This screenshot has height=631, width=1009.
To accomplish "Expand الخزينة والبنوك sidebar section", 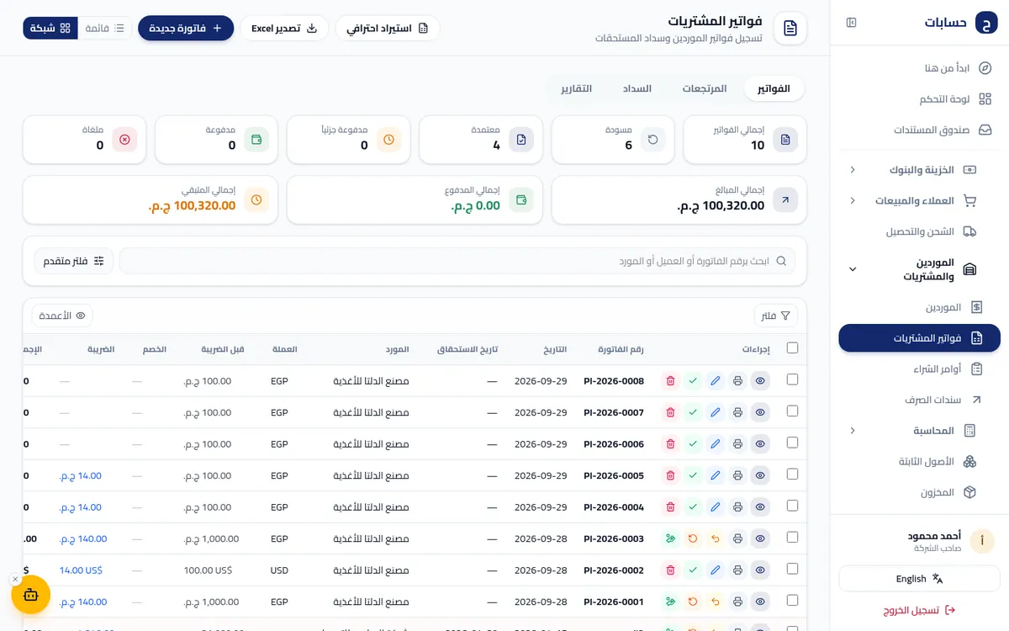I will point(915,170).
